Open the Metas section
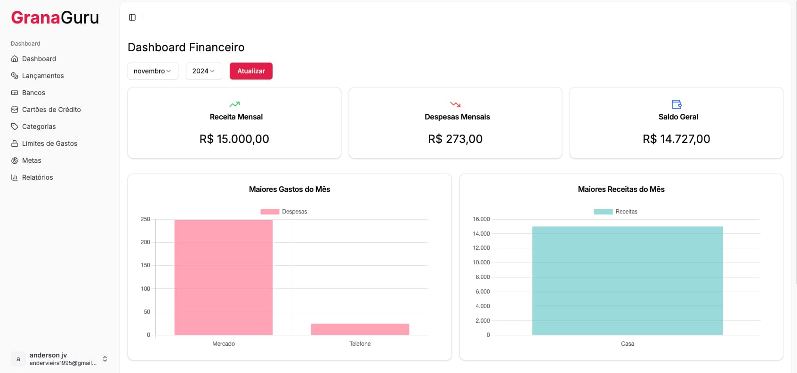This screenshot has height=373, width=797. point(60,160)
